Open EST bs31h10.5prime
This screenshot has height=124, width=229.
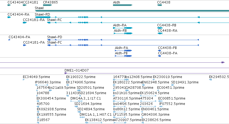click(x=126, y=93)
